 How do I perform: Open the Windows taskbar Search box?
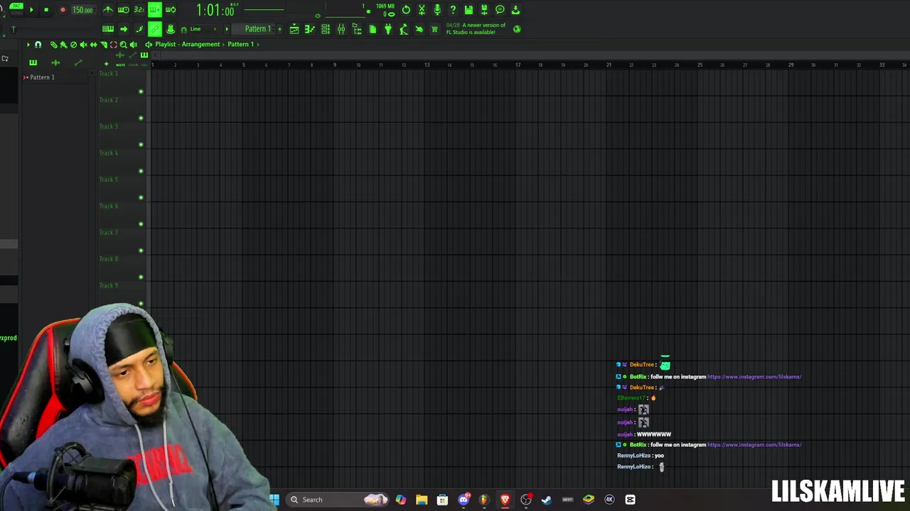pyautogui.click(x=338, y=500)
